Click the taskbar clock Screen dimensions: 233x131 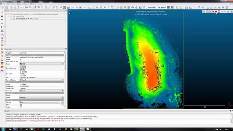pyautogui.click(x=227, y=130)
